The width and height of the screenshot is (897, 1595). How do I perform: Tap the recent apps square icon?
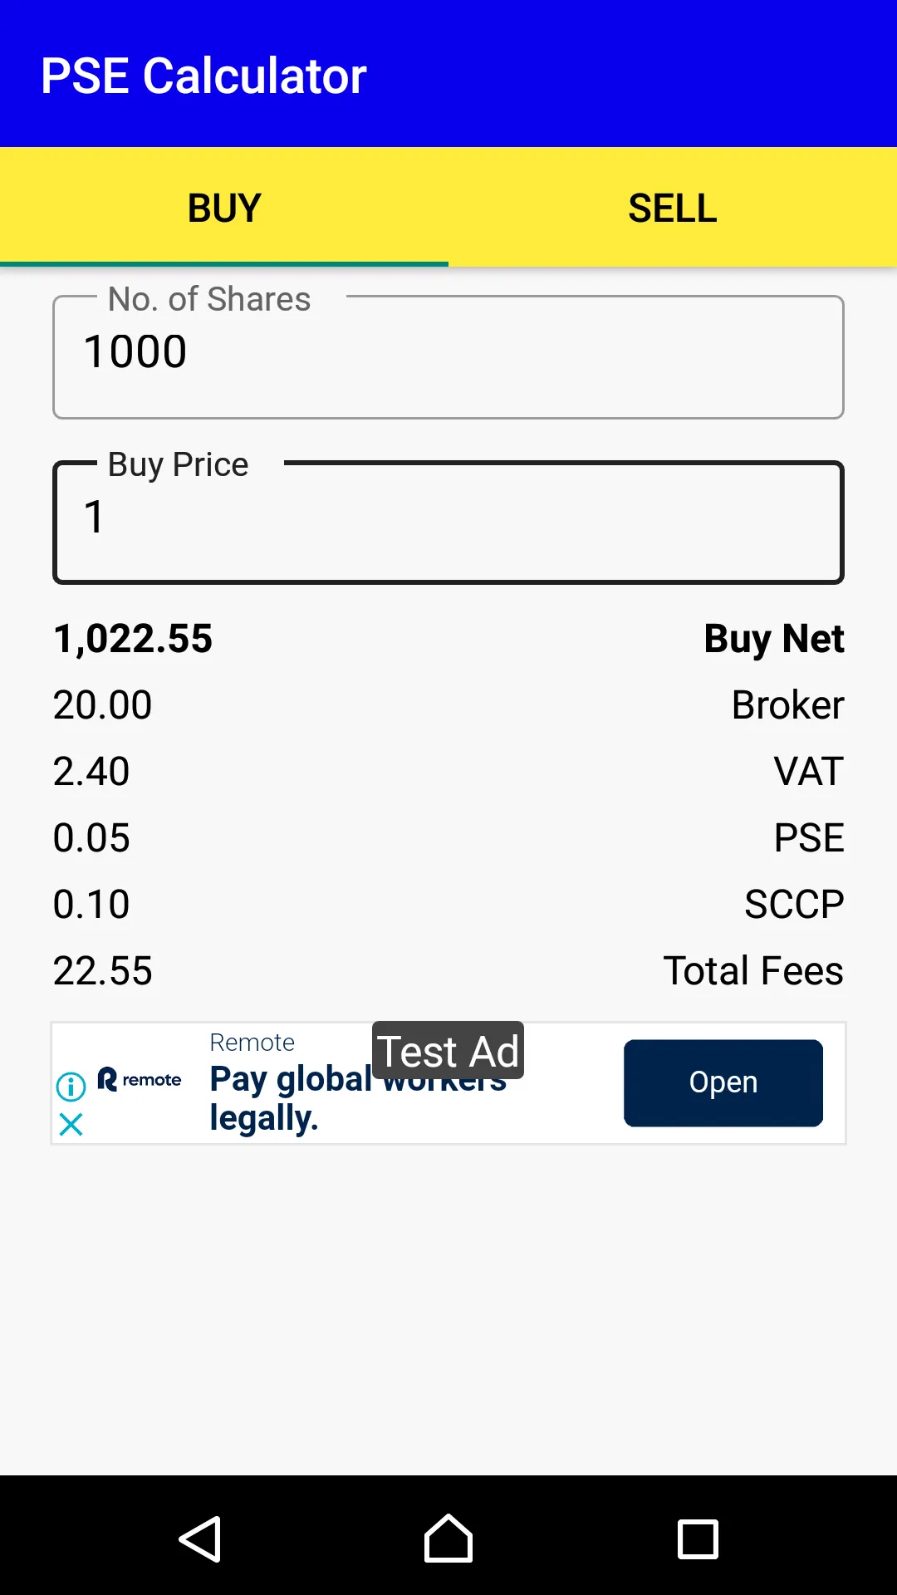click(698, 1539)
